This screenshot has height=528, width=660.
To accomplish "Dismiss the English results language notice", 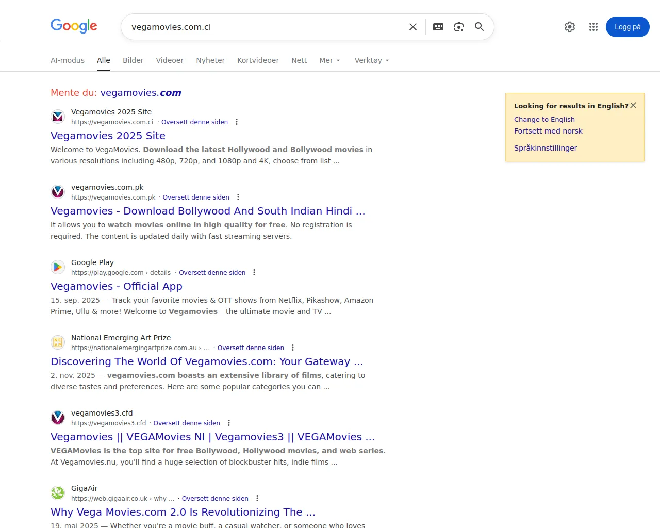I will point(633,105).
